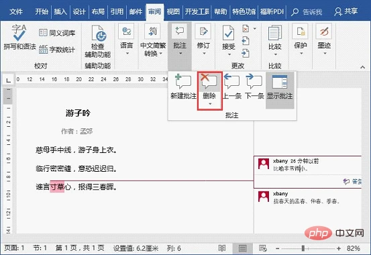Image resolution: width=371 pixels, height=255 pixels.
Task: Click zoom out minus button
Action: point(277,248)
